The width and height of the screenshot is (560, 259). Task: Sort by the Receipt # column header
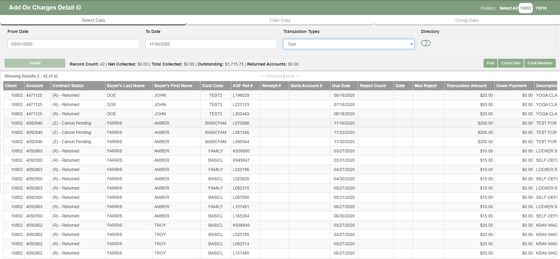(275, 86)
